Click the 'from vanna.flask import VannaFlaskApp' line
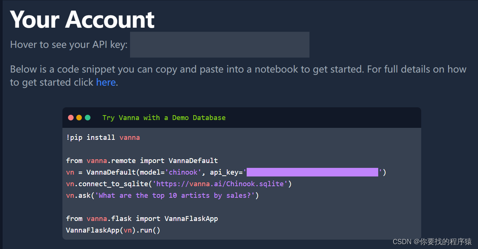The width and height of the screenshot is (478, 249). point(142,218)
